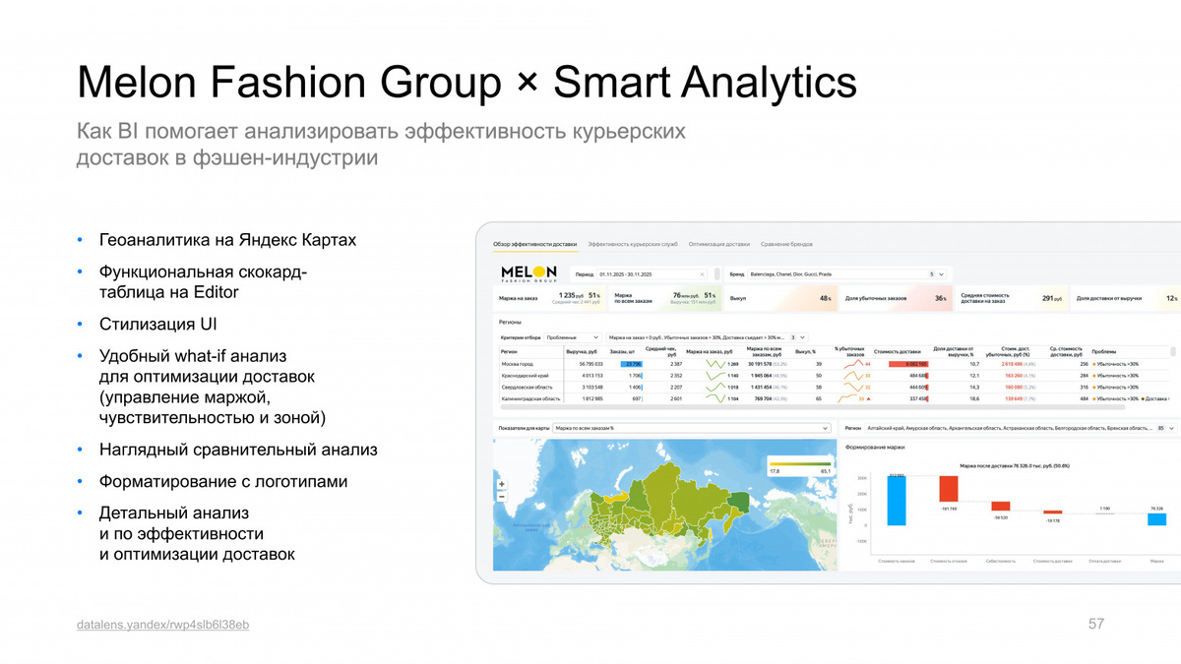Click the Геоаналитика на Яндекс Картах bullet
The image size is (1181, 664).
pos(227,240)
